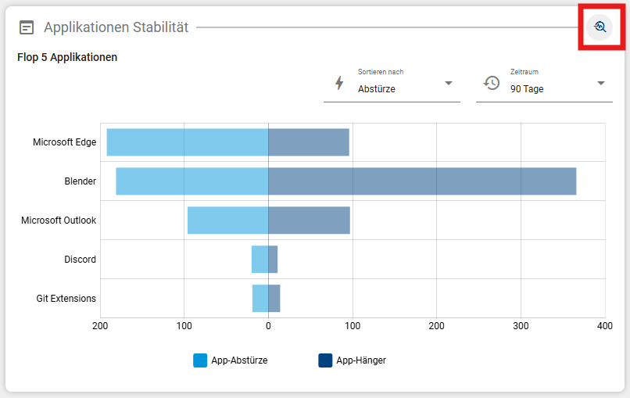Click the Blender hangs bar
This screenshot has width=630, height=398.
click(x=422, y=181)
